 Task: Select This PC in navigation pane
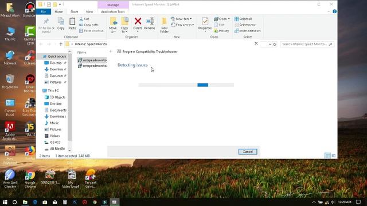51,90
